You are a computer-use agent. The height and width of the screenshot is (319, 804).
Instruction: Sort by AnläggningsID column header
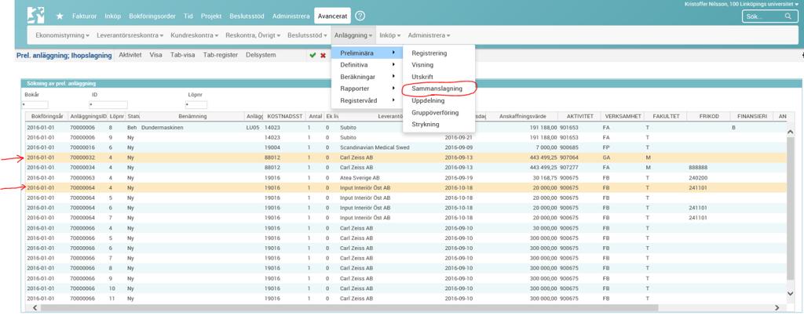point(88,116)
